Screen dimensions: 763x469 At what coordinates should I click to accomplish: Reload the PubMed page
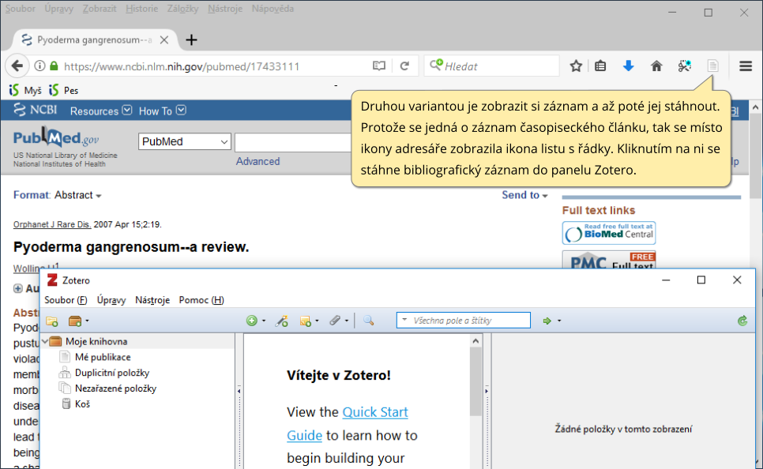pos(404,66)
